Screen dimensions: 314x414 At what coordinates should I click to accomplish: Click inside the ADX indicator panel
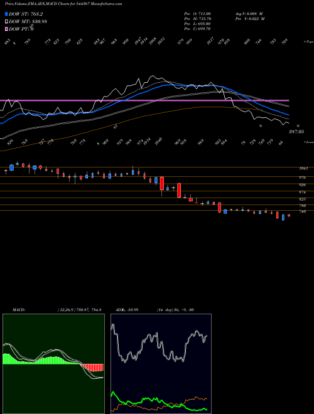[x=161, y=364]
